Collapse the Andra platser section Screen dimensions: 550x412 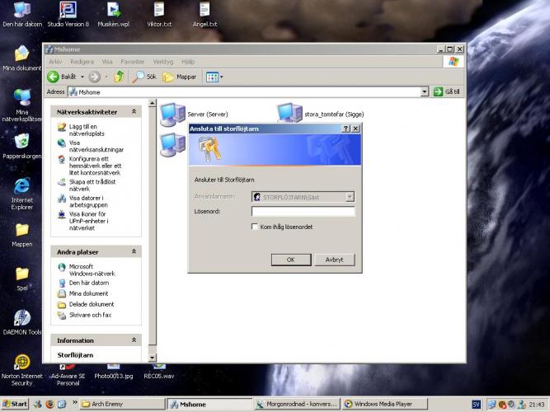pos(134,250)
